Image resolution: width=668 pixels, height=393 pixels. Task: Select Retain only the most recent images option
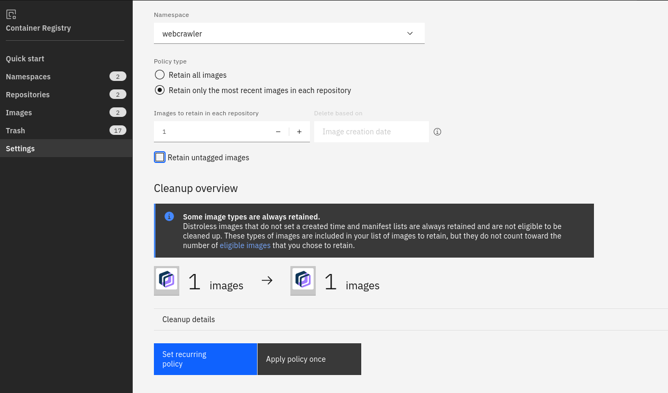[160, 90]
